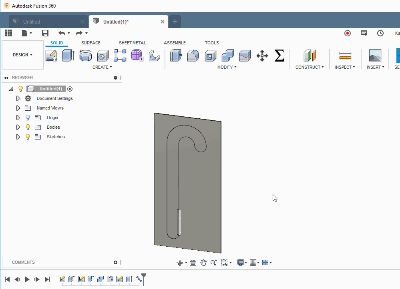Switch to the ASSEMBLE tab
The height and width of the screenshot is (289, 400).
[175, 43]
